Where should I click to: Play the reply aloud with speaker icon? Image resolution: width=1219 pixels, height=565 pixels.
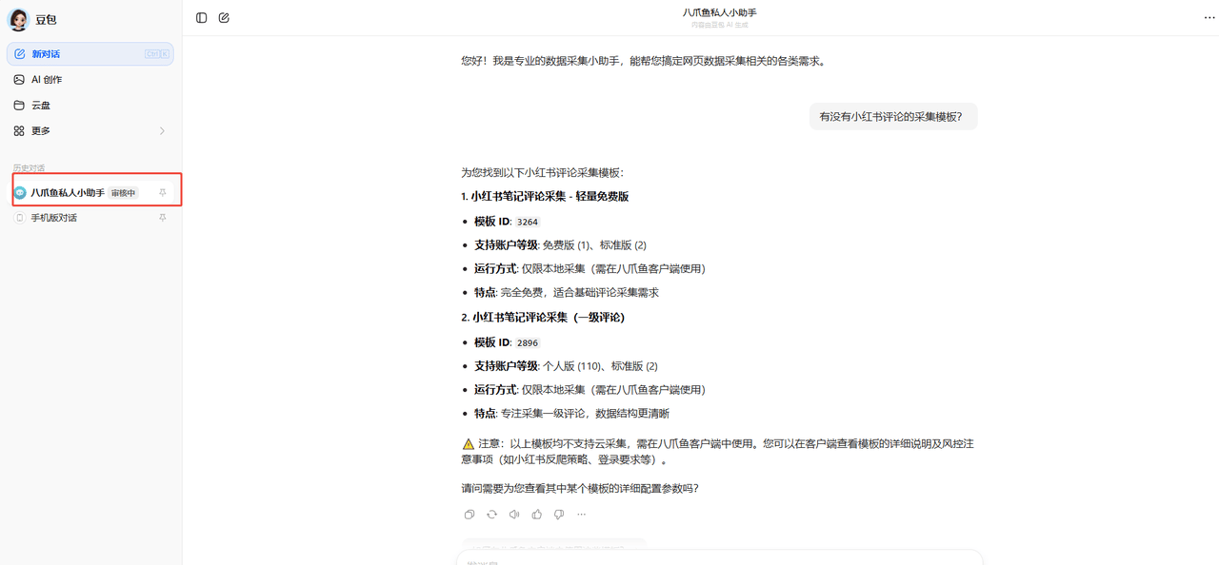[514, 515]
